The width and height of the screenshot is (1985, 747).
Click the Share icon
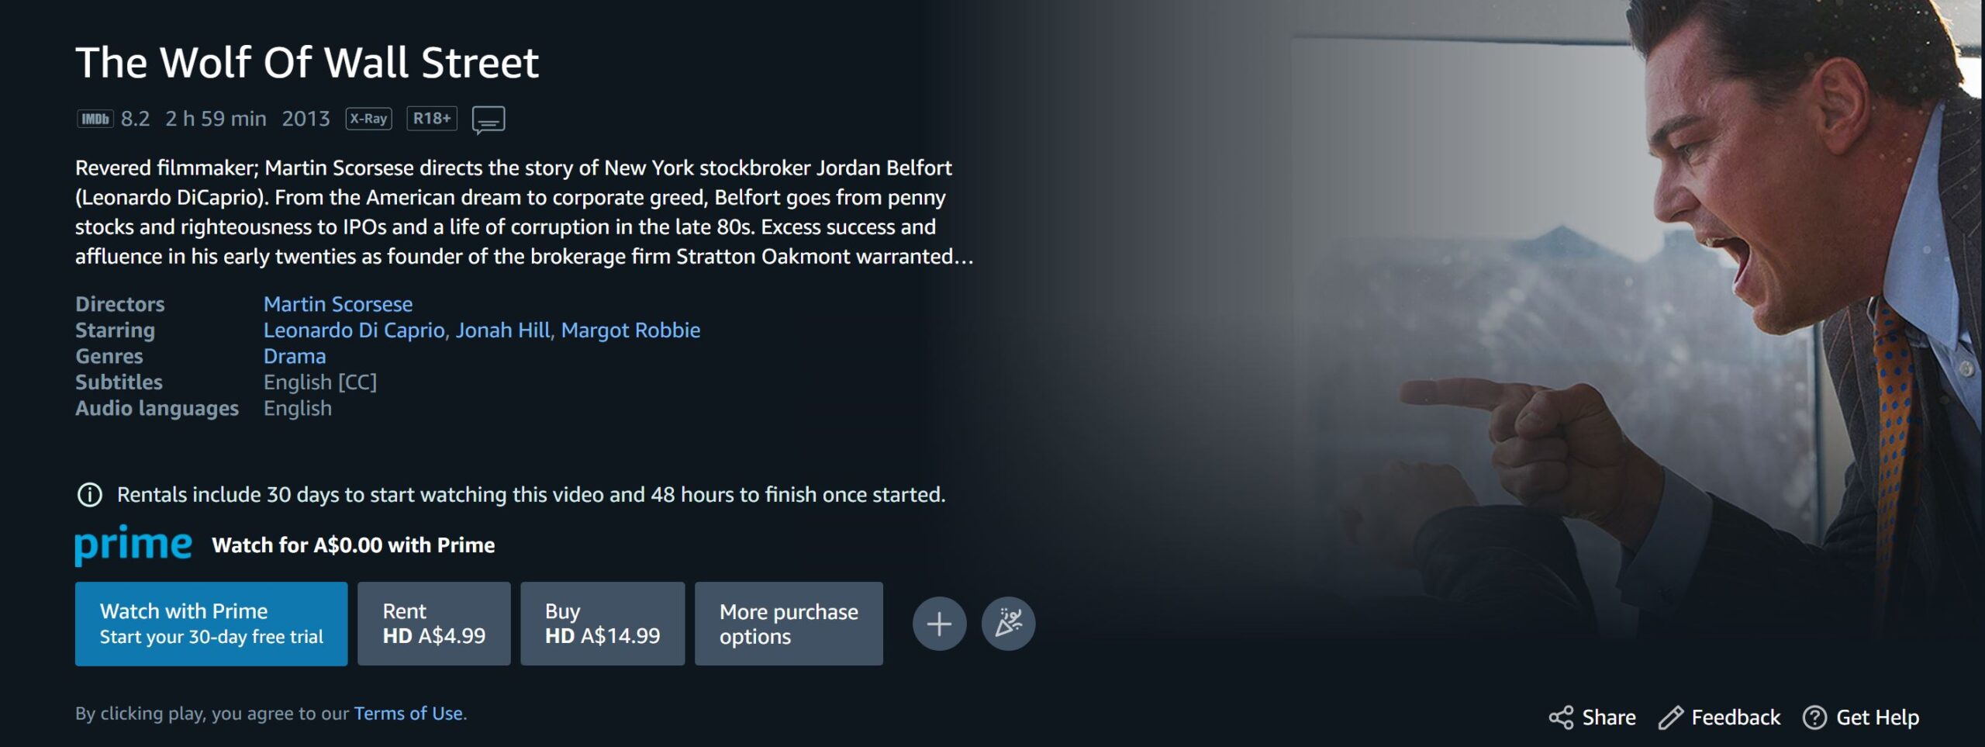click(x=1561, y=718)
